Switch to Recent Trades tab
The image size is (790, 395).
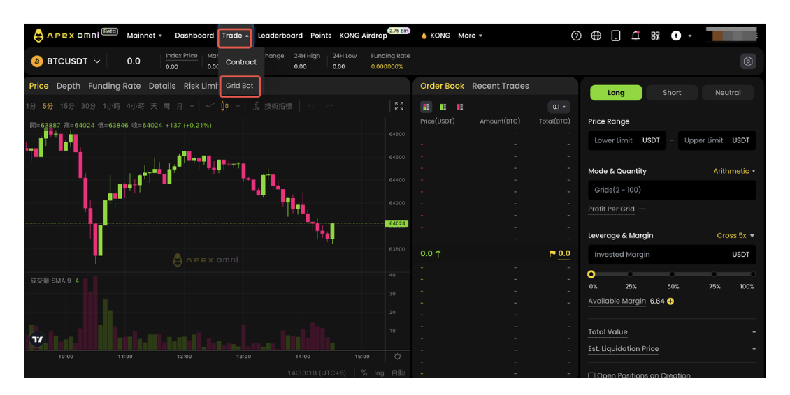(x=501, y=86)
